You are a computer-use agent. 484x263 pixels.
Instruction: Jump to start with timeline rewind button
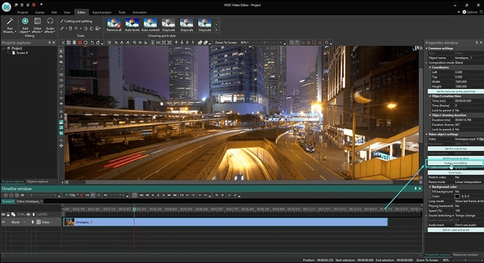[x=141, y=195]
